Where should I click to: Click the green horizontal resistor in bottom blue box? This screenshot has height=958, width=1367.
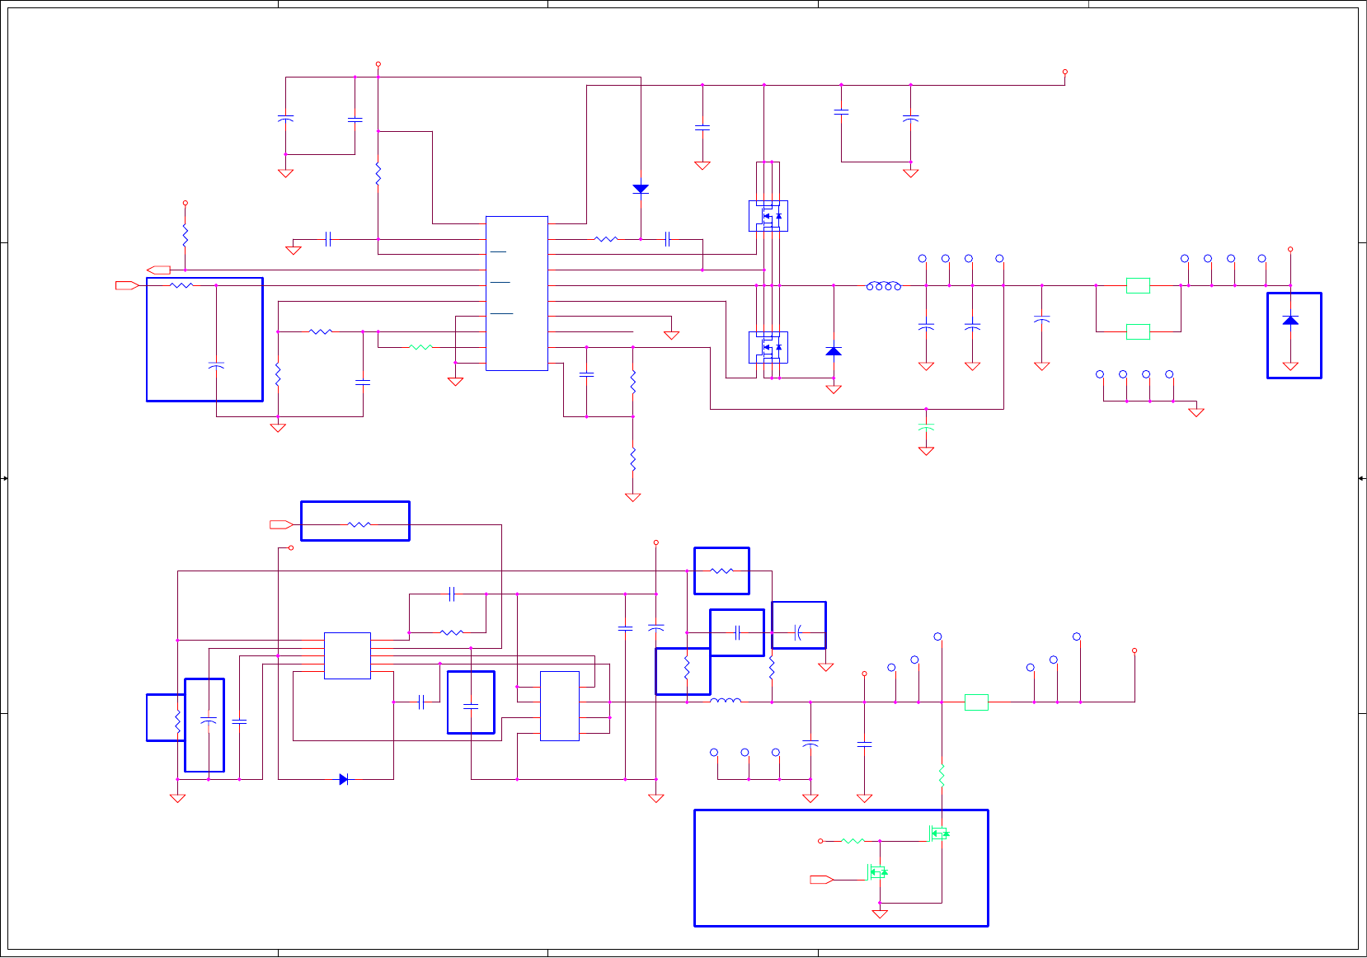tap(853, 841)
